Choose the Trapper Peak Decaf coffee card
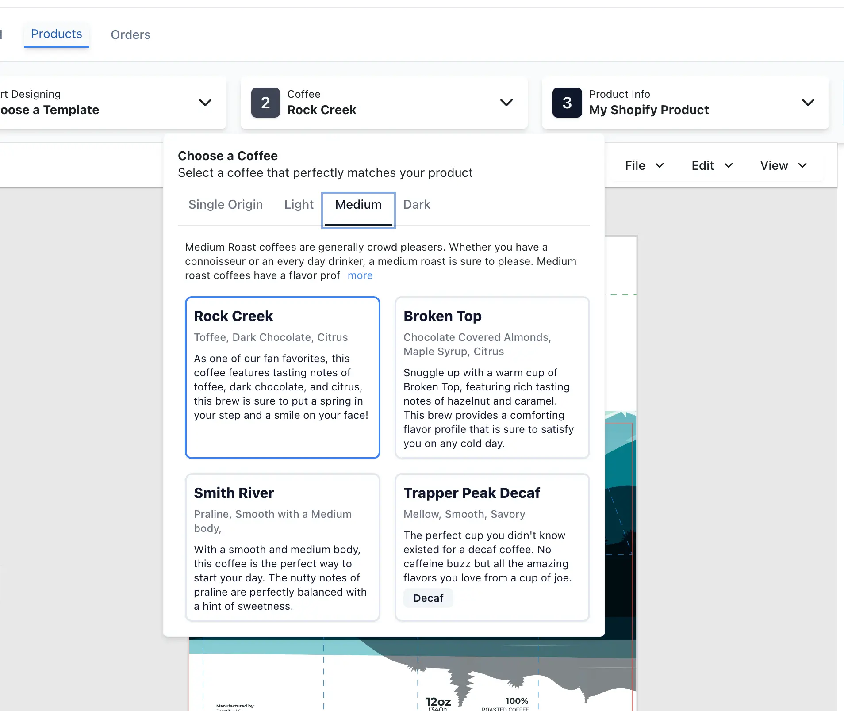 (x=492, y=547)
